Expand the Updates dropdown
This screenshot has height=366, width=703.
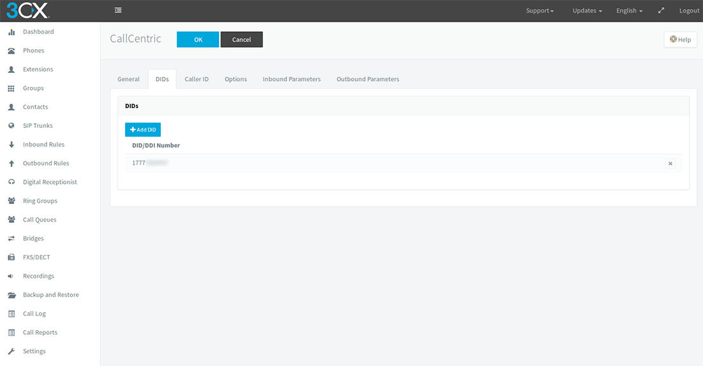tap(587, 11)
